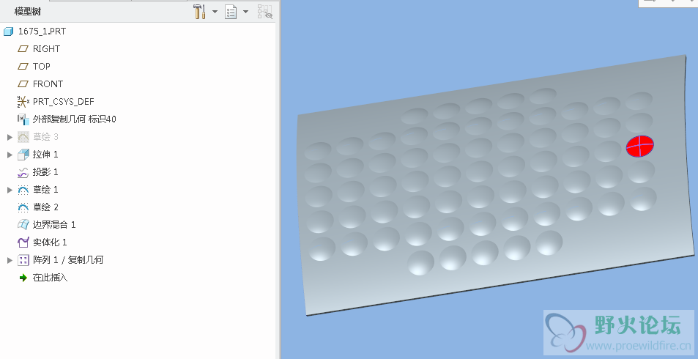698x359 pixels.
Task: Select PRT_CSYS_DEF in the model tree
Action: click(63, 102)
